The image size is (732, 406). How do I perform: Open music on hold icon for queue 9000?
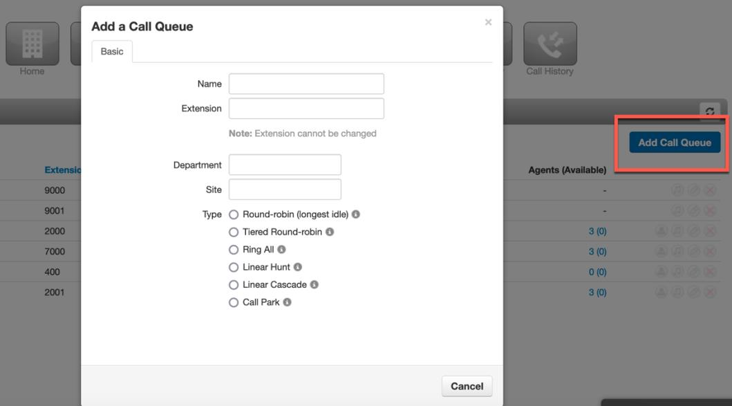(677, 190)
